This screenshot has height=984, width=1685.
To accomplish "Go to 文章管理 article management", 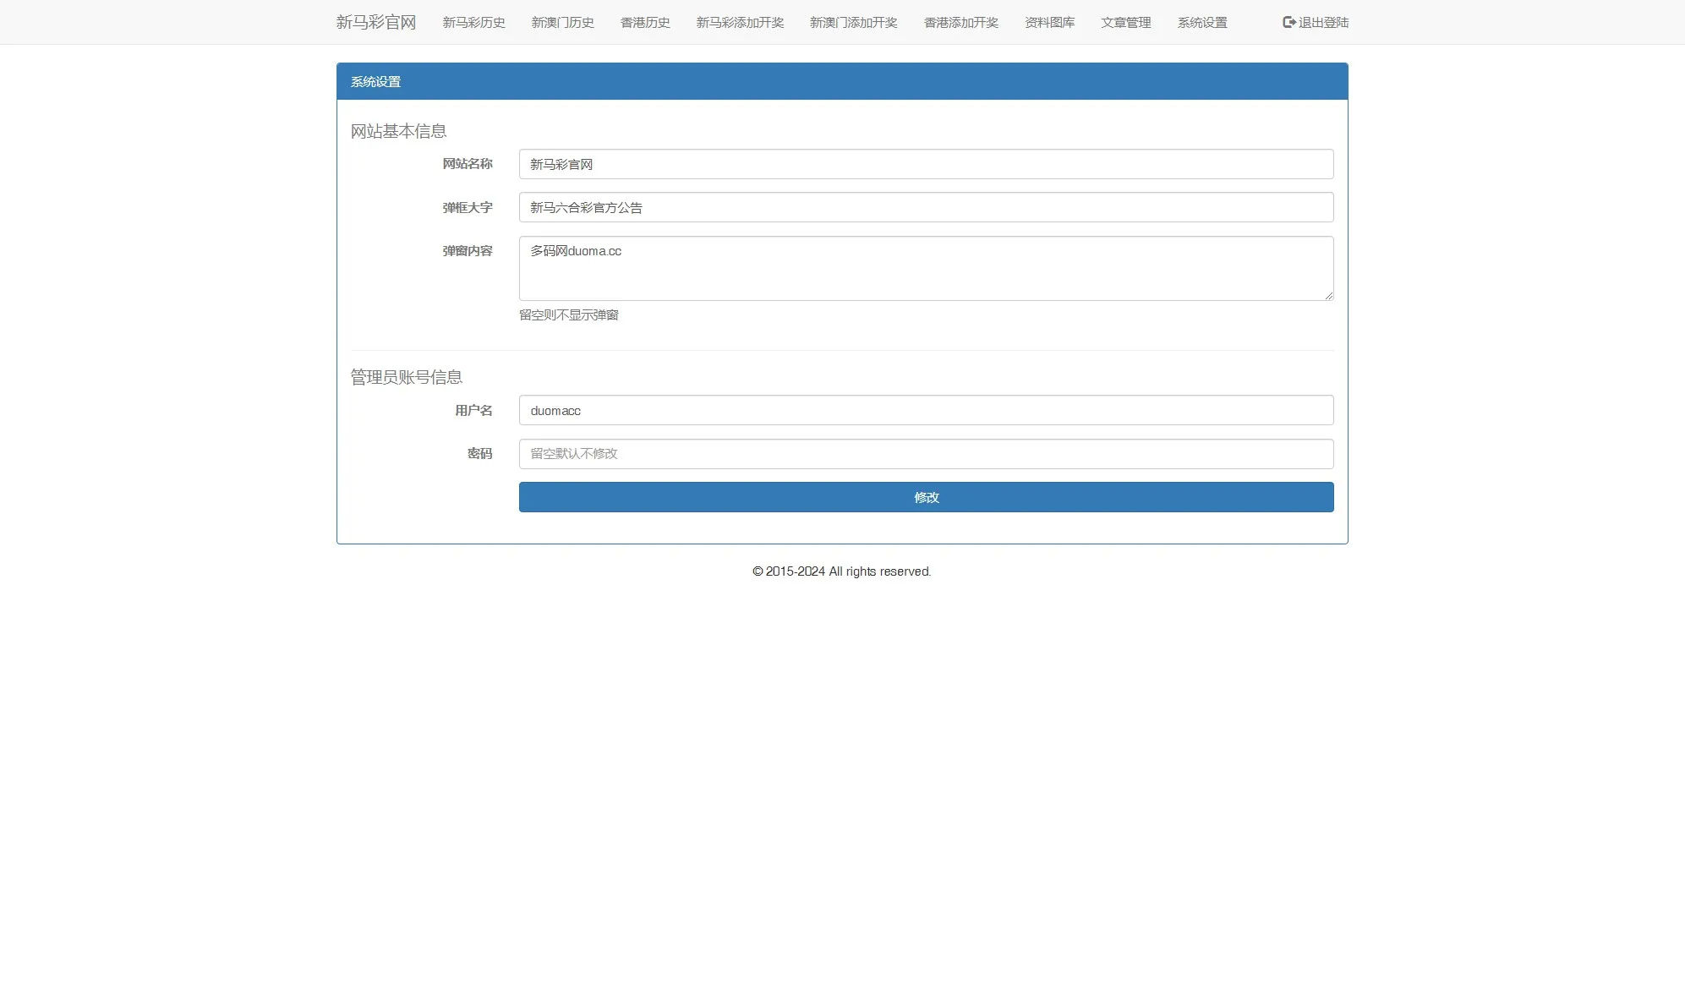I will point(1125,23).
